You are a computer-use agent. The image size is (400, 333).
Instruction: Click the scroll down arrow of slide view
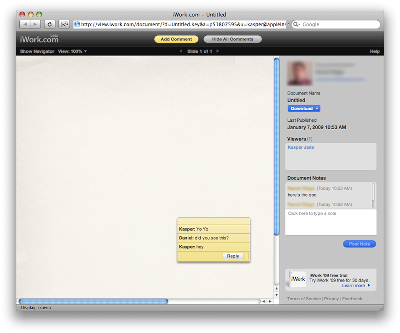pyautogui.click(x=277, y=295)
